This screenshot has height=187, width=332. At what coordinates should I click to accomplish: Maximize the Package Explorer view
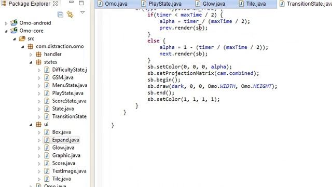[x=81, y=3]
